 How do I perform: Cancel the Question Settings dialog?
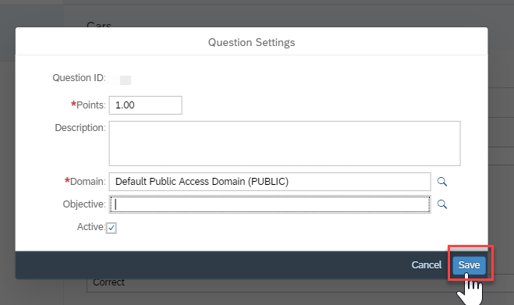pos(427,265)
